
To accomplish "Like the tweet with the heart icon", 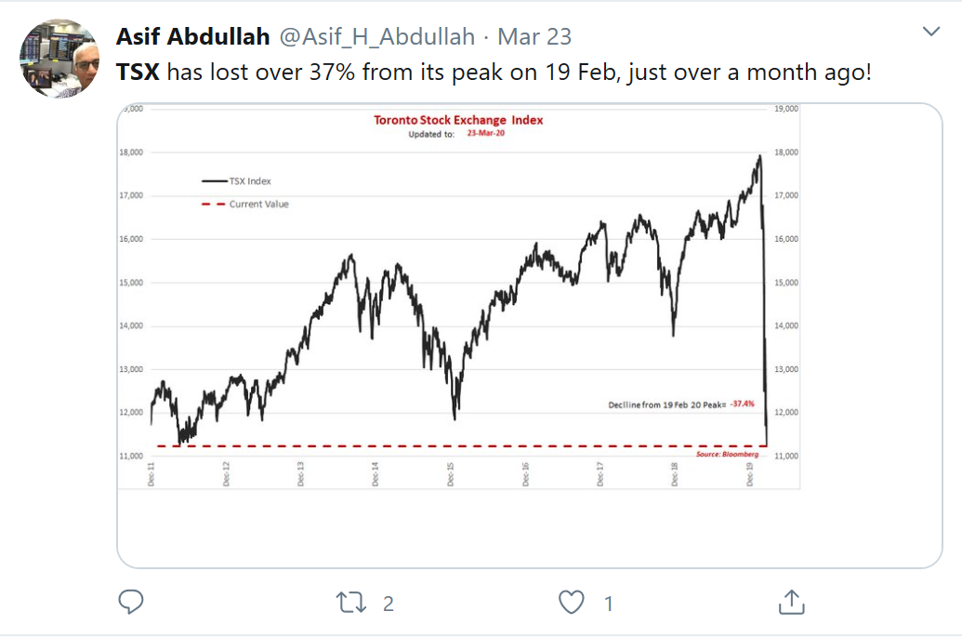I will 571,603.
